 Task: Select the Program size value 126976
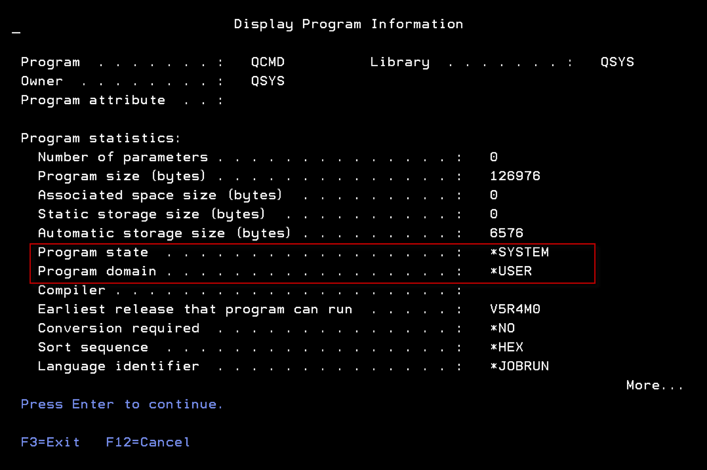515,176
